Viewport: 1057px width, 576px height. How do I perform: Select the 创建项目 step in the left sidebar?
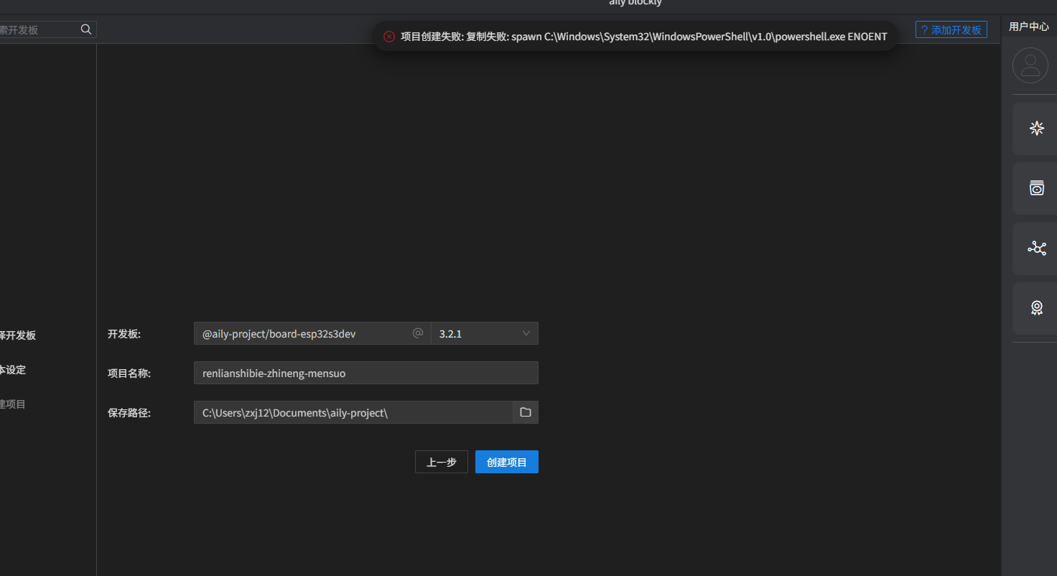[x=13, y=404]
